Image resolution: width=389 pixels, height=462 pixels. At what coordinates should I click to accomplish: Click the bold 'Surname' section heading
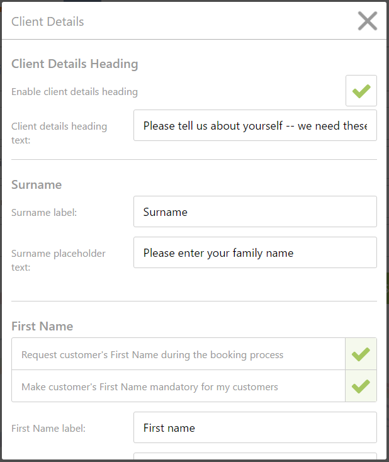[37, 185]
